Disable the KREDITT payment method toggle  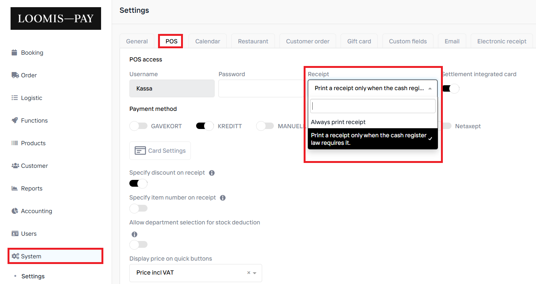[x=205, y=126]
